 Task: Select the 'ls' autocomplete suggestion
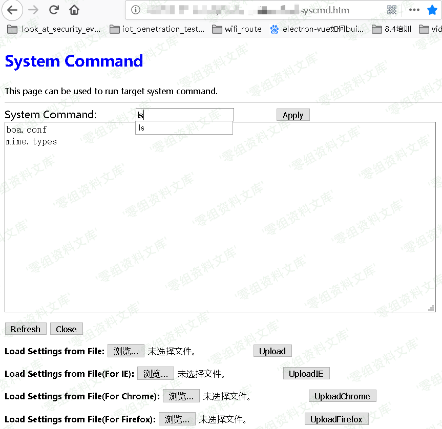point(184,128)
